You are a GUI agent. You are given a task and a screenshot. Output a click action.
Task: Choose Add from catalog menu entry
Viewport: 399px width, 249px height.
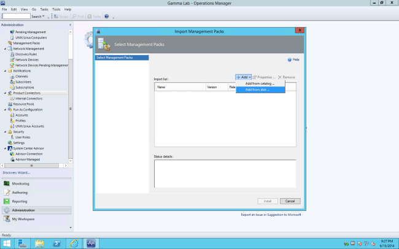click(x=259, y=83)
